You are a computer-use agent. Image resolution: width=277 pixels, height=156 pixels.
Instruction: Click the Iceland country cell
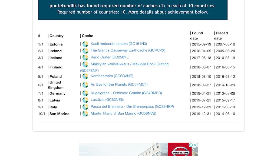56,58
